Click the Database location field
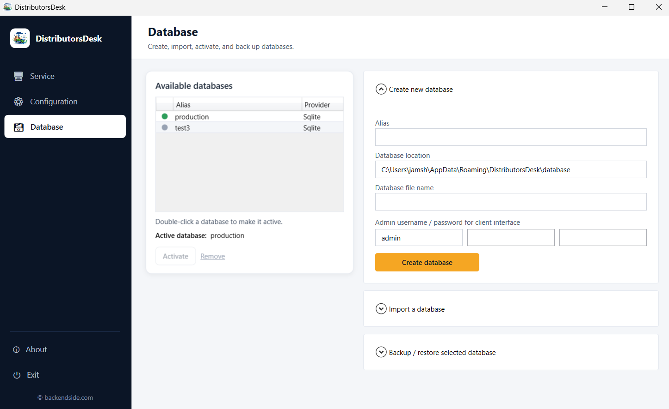 (x=511, y=169)
